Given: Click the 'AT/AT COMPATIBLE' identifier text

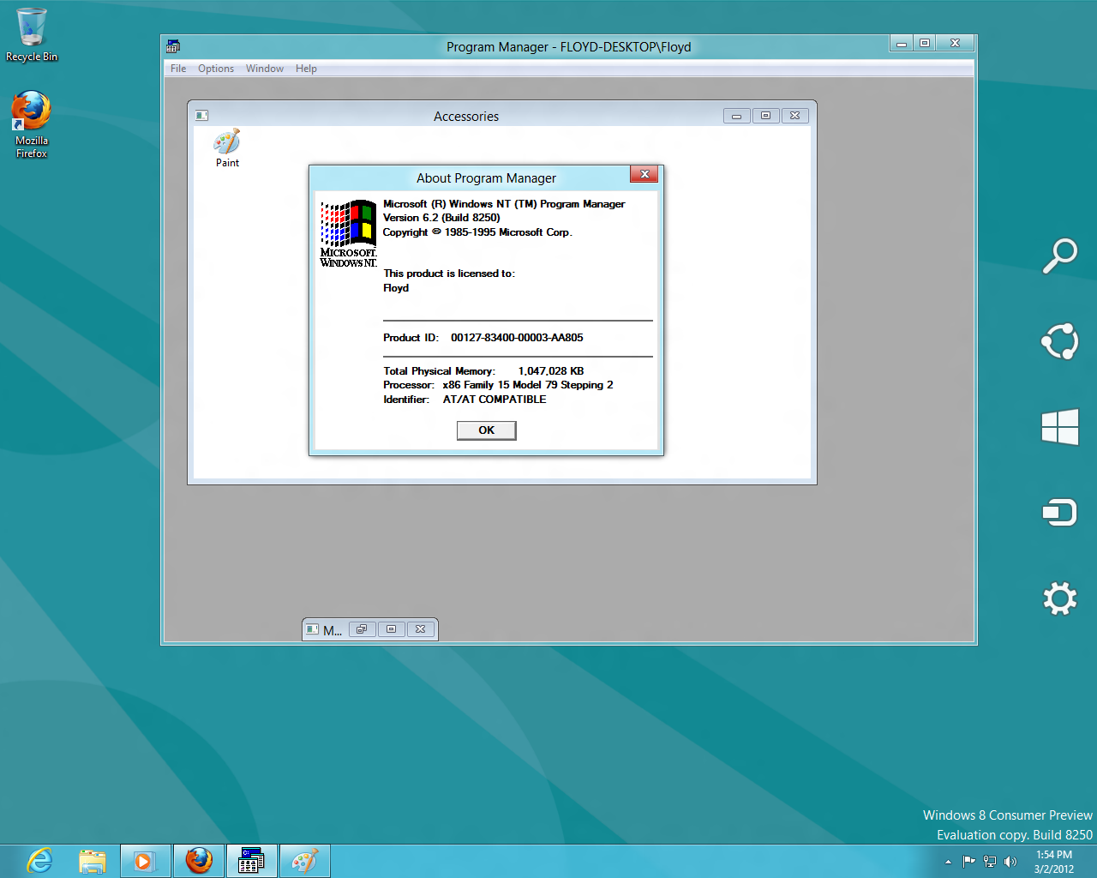Looking at the screenshot, I should tap(495, 400).
